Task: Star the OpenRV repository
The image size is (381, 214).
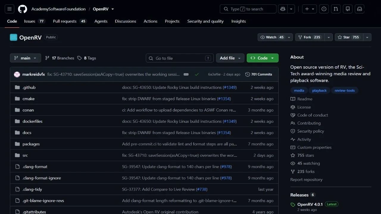Action: pyautogui.click(x=349, y=37)
